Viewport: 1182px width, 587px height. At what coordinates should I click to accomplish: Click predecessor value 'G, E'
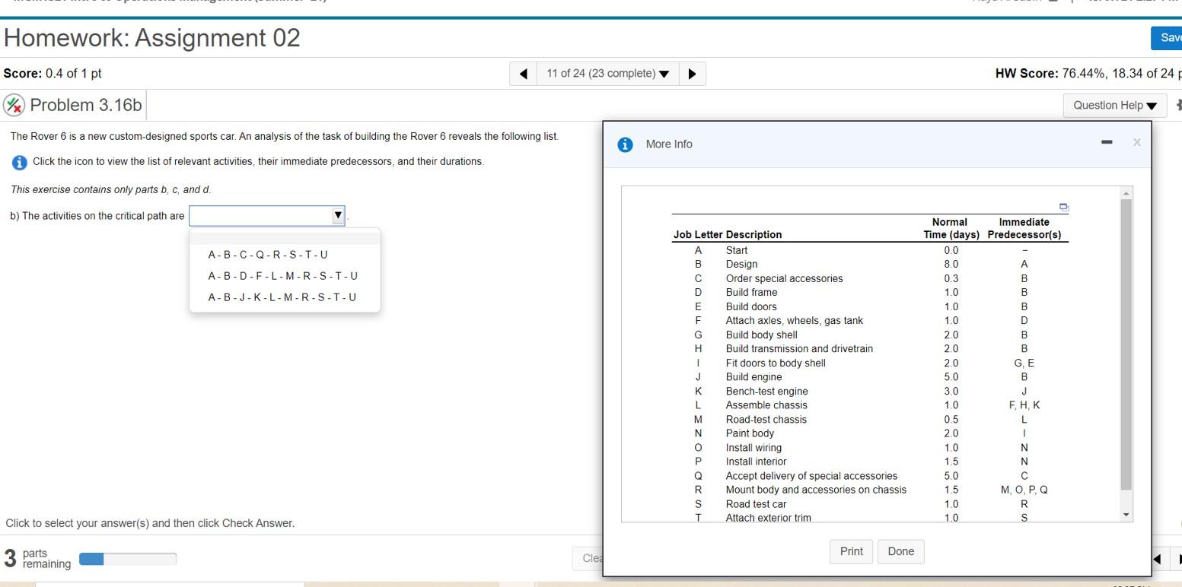(x=1024, y=363)
